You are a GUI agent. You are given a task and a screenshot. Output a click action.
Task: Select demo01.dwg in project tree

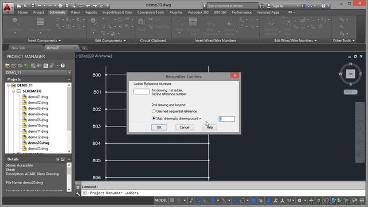click(x=38, y=97)
